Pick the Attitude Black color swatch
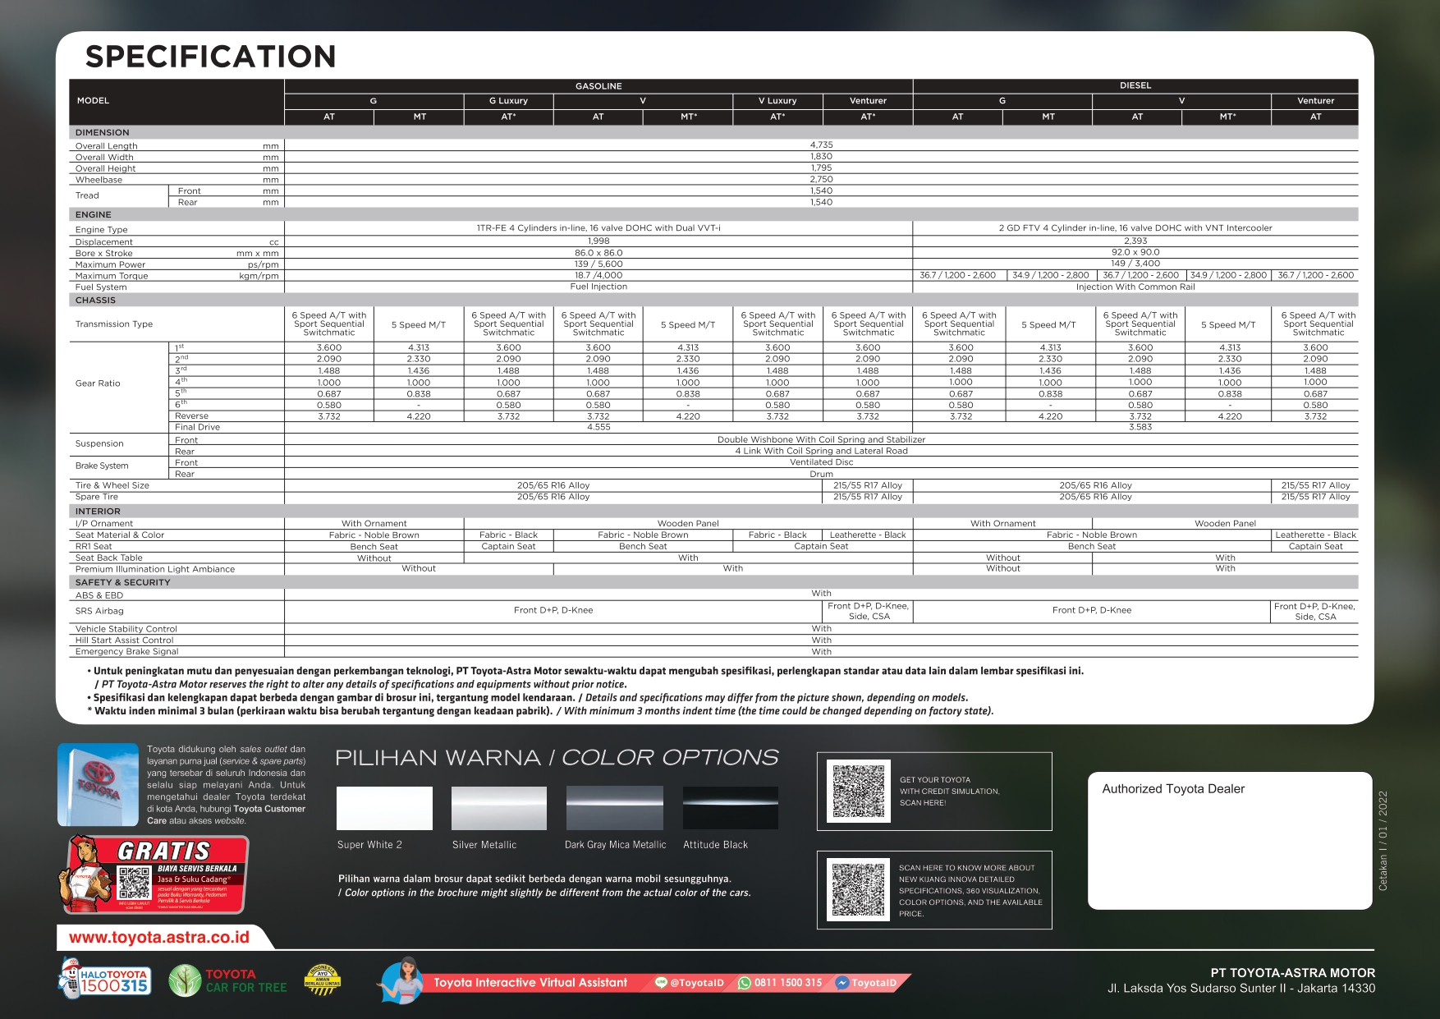The width and height of the screenshot is (1440, 1019). click(x=730, y=808)
